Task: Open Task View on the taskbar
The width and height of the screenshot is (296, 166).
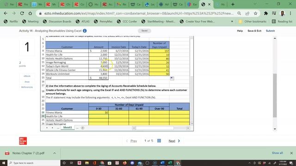Action: (72, 163)
